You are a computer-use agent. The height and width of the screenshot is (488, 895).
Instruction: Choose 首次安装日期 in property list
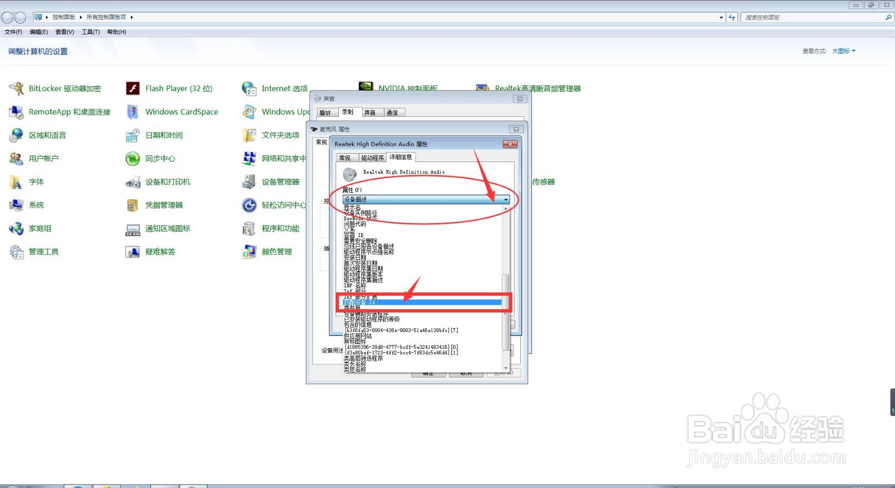(x=422, y=263)
